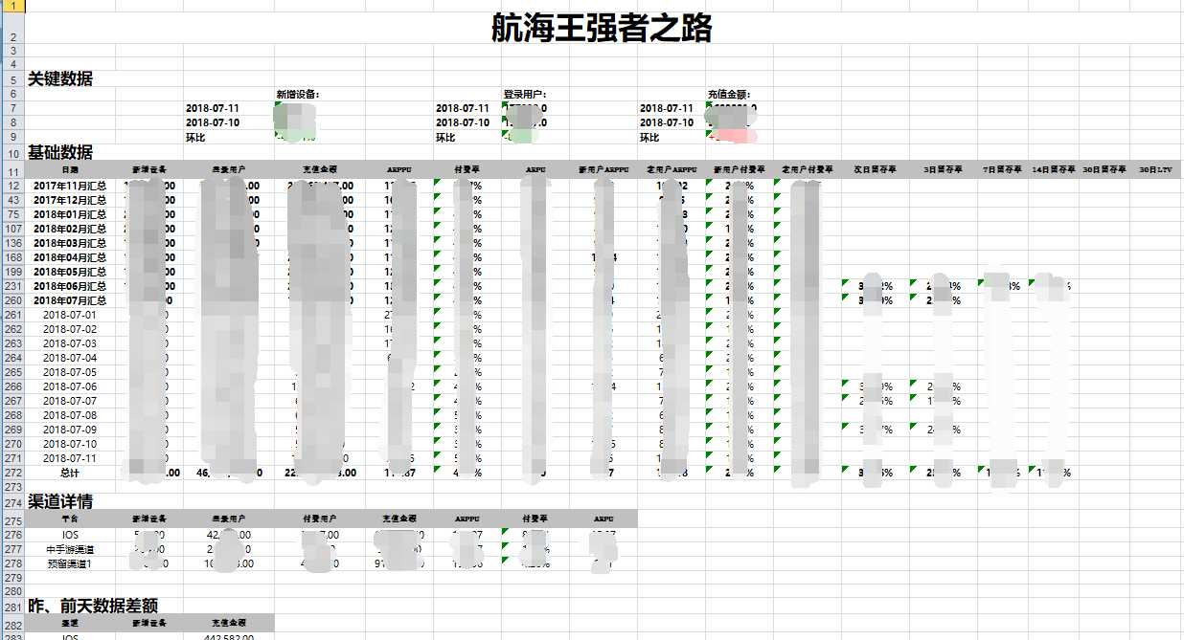Screen dimensions: 1184x640
Task: Select the 7日留存率 header cell
Action: (x=1002, y=170)
